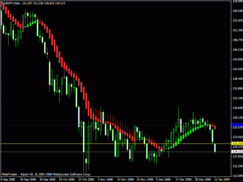Select the yellow horizontal line at 121.310
Viewport: 243px width, 182px height.
click(x=116, y=144)
